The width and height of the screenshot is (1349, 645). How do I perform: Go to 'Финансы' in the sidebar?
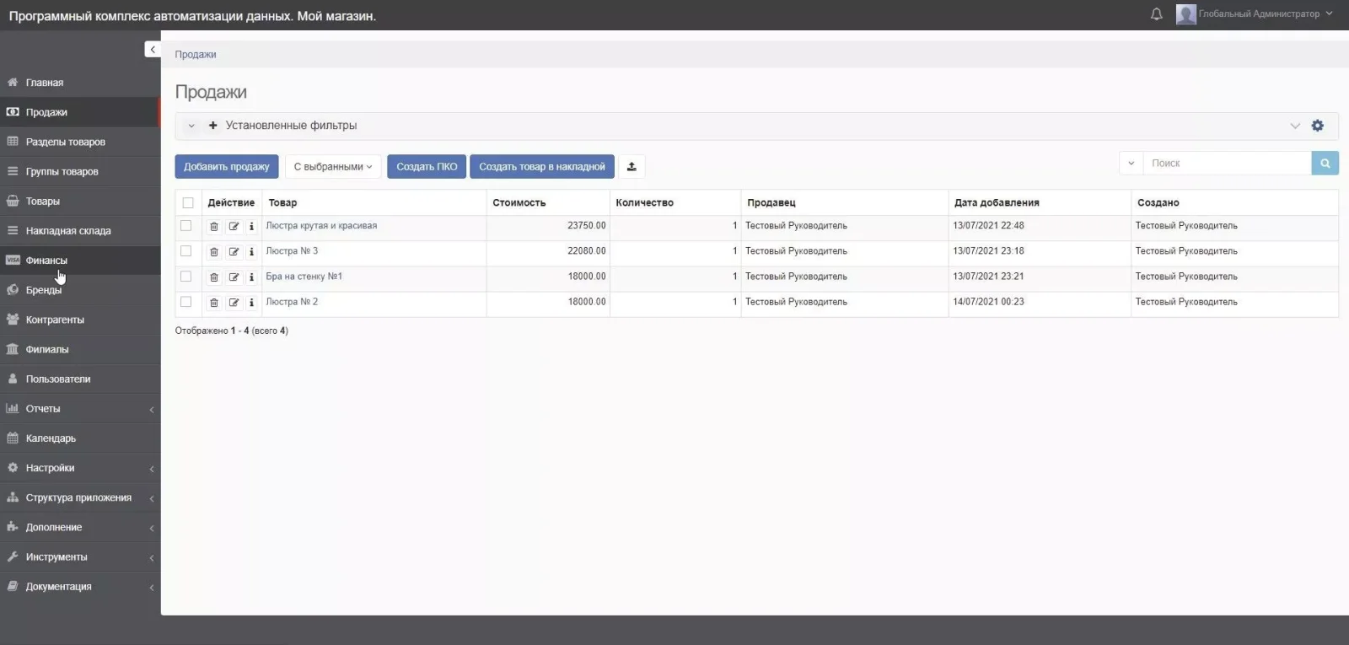46,261
